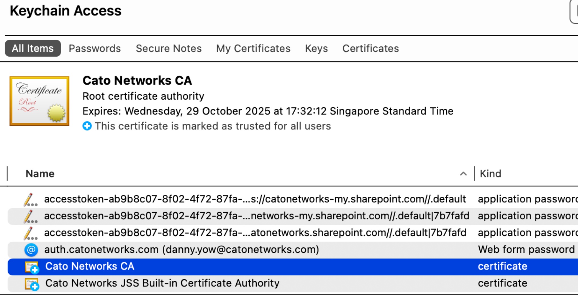Sort list by Name column header

(x=40, y=174)
